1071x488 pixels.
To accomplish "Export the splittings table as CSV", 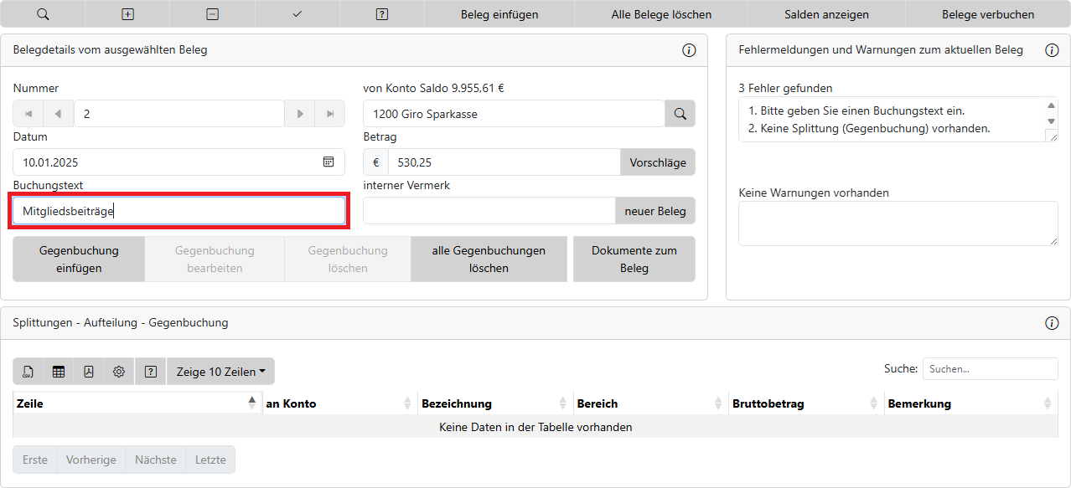I will tap(28, 372).
